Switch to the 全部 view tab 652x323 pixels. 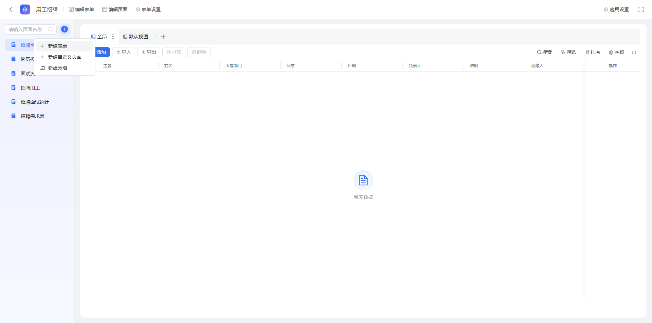tap(99, 37)
